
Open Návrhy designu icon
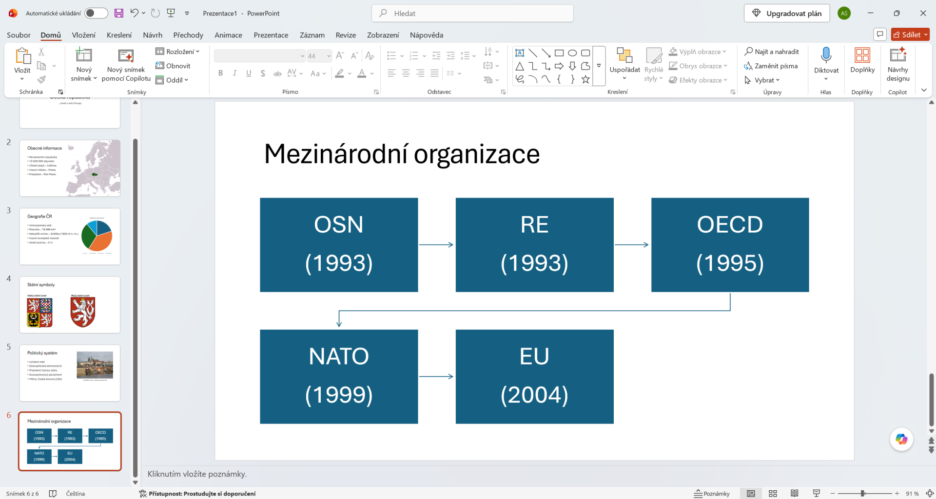point(897,55)
